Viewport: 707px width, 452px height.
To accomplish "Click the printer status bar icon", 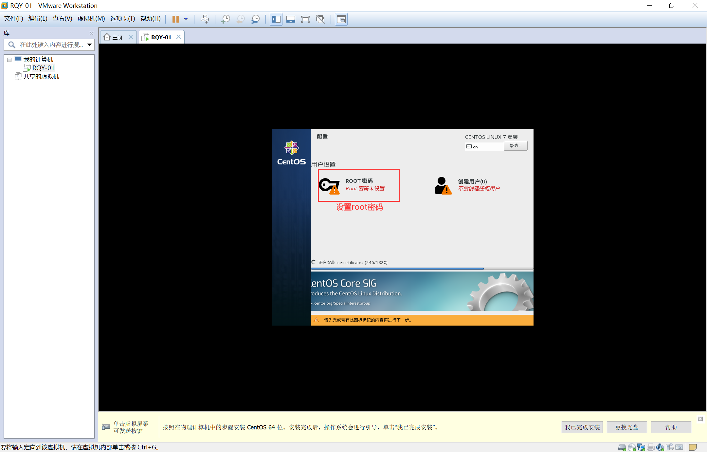I will point(651,447).
